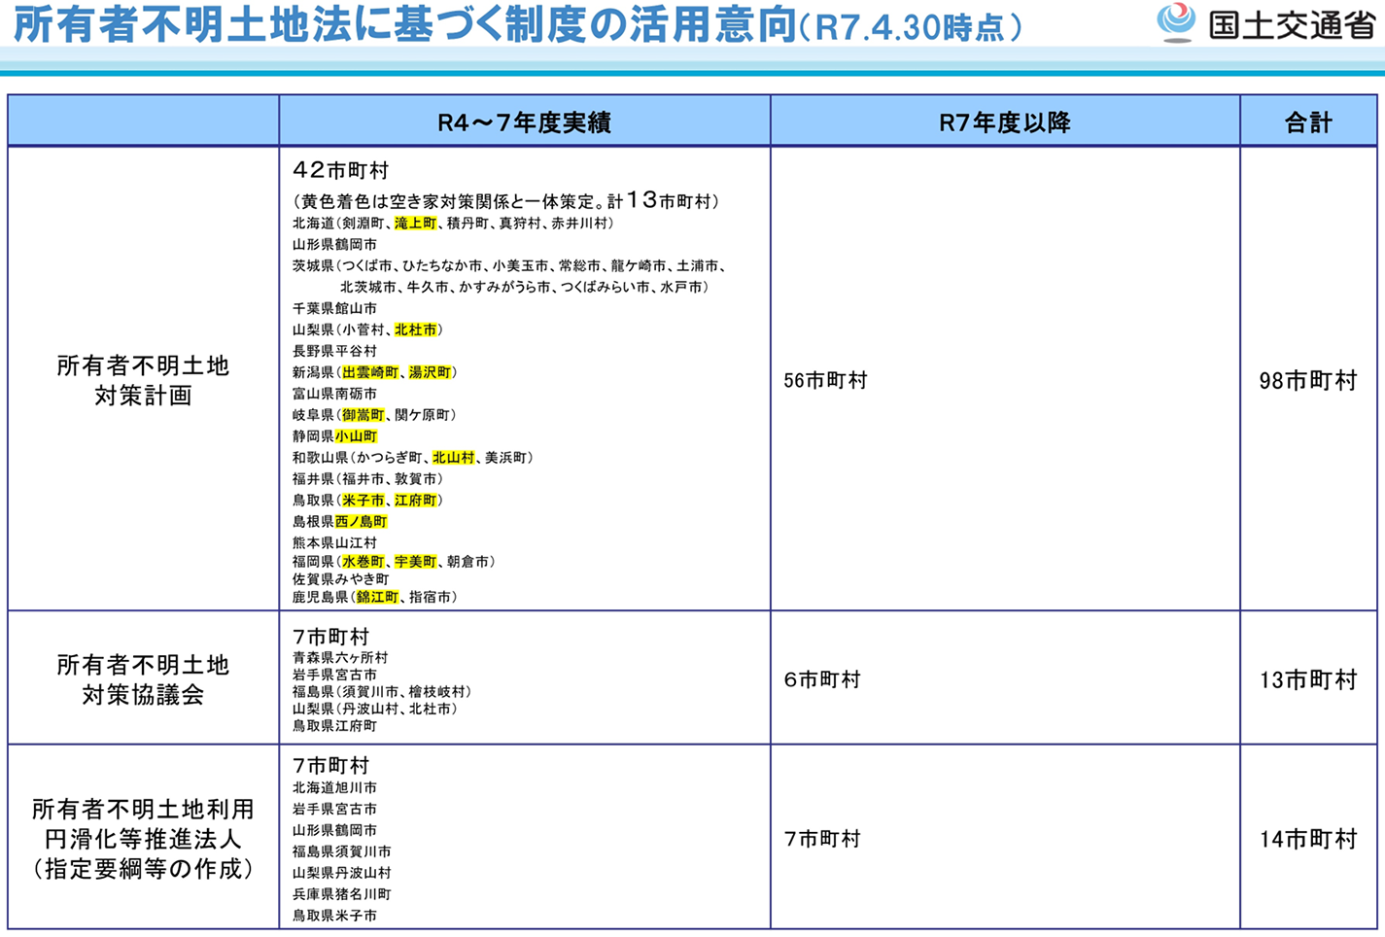Click the 6市町村 cell

coord(822,680)
